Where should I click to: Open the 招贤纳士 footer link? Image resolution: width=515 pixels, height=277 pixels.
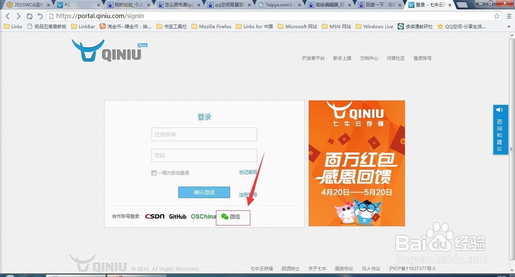(290, 268)
